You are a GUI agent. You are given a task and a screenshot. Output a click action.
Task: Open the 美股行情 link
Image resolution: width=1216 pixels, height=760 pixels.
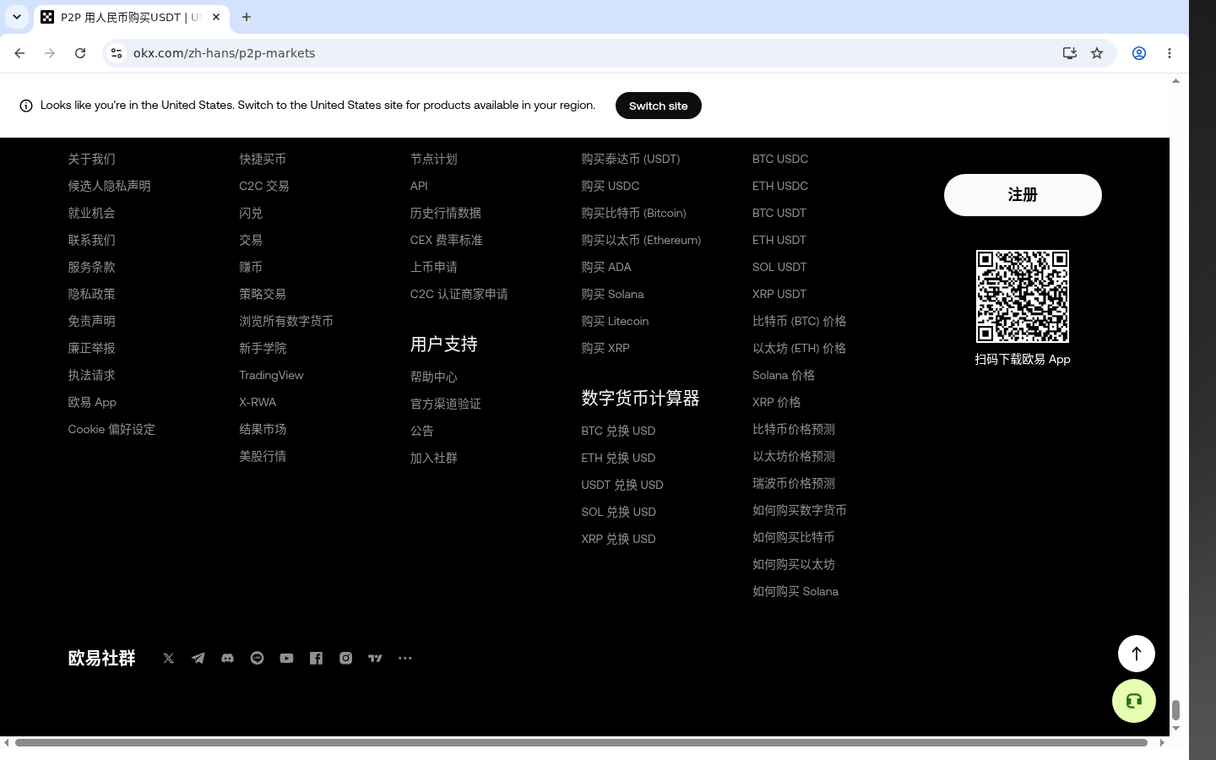point(263,456)
